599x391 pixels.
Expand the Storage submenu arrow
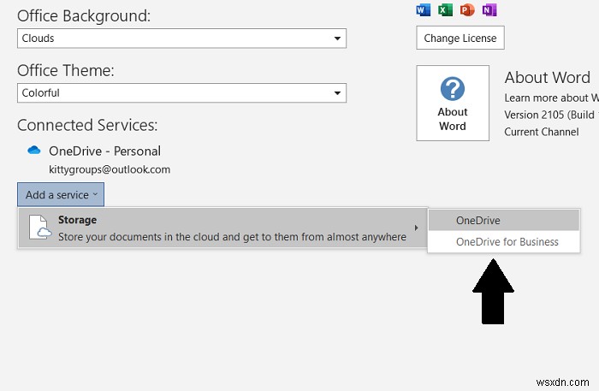tap(416, 228)
